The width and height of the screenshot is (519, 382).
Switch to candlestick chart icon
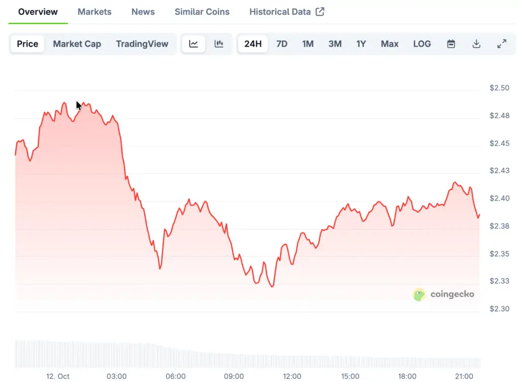pyautogui.click(x=219, y=44)
